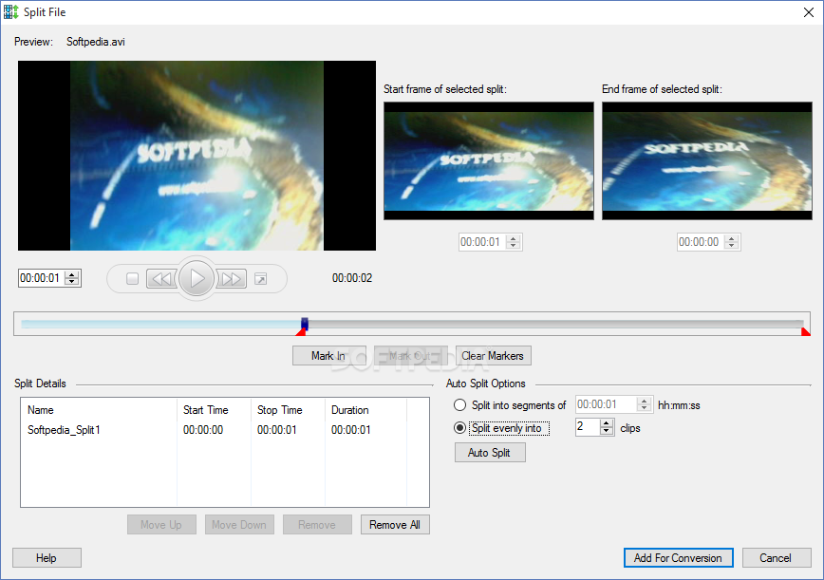Click the segment length time field
Viewport: 824px width, 580px height.
point(606,404)
